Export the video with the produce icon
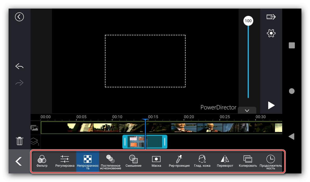The width and height of the screenshot is (310, 182). [x=271, y=17]
